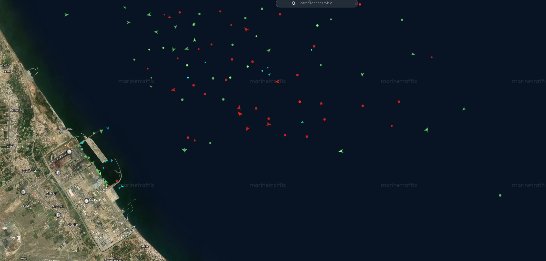Click the crane marker west of Al Hadd
The image size is (546, 261).
tap(23, 192)
